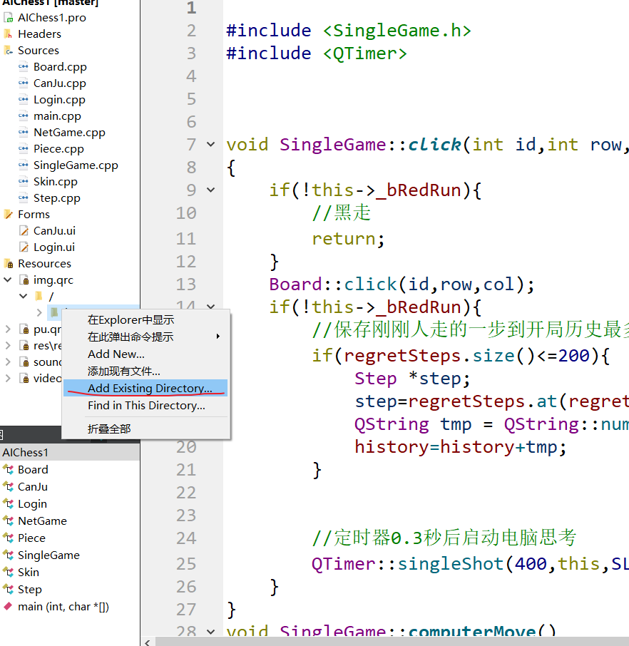Select Skin class in the outline list

coord(29,573)
